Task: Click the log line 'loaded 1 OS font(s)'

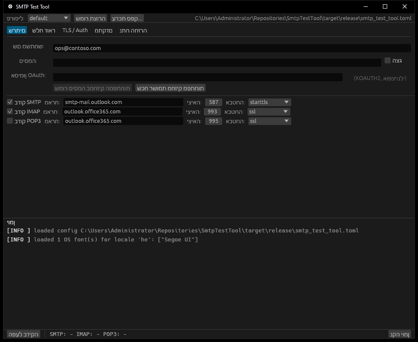Action: pos(102,239)
